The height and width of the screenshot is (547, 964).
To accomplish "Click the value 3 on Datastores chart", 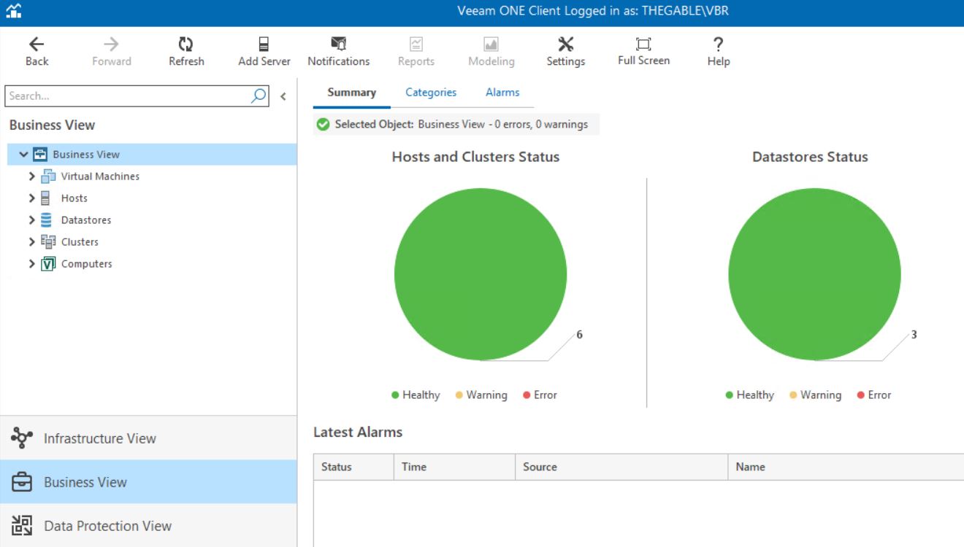I will (x=914, y=335).
